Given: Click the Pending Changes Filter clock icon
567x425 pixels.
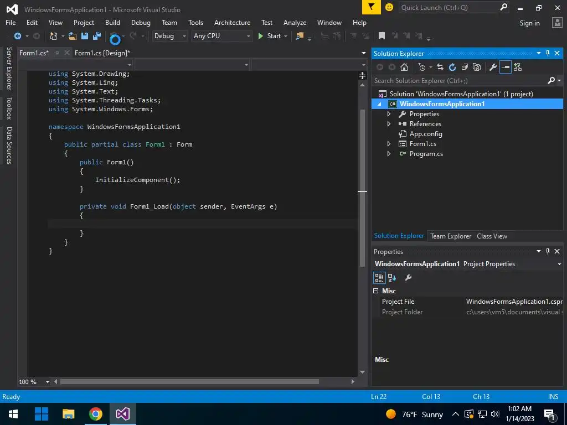Looking at the screenshot, I should [x=421, y=67].
